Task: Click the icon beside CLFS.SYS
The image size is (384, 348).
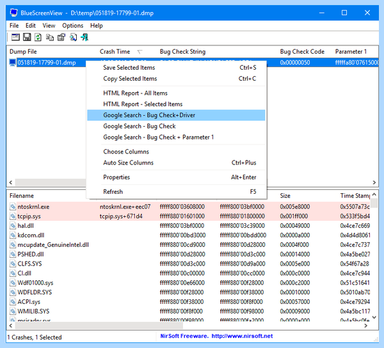Action: pyautogui.click(x=13, y=264)
